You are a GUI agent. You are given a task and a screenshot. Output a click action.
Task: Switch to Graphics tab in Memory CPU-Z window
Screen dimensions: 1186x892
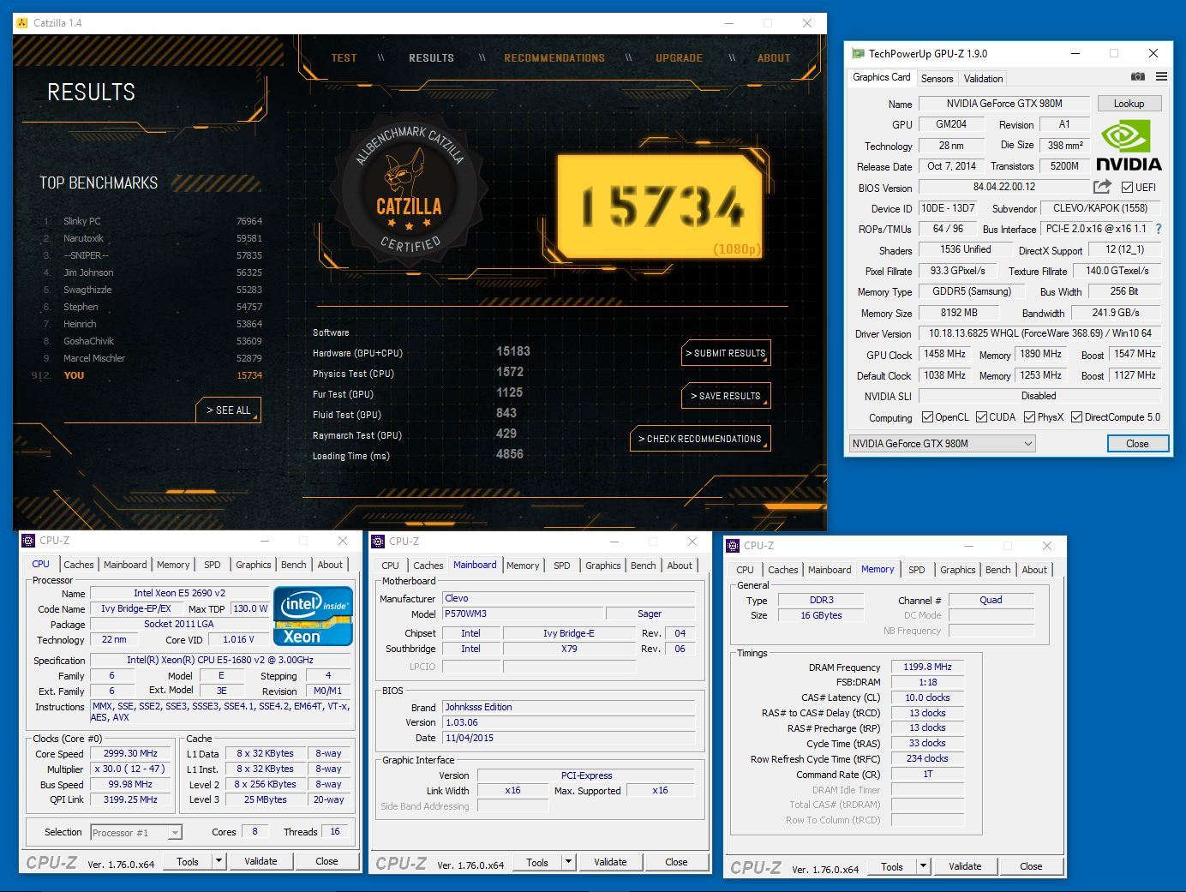point(957,570)
